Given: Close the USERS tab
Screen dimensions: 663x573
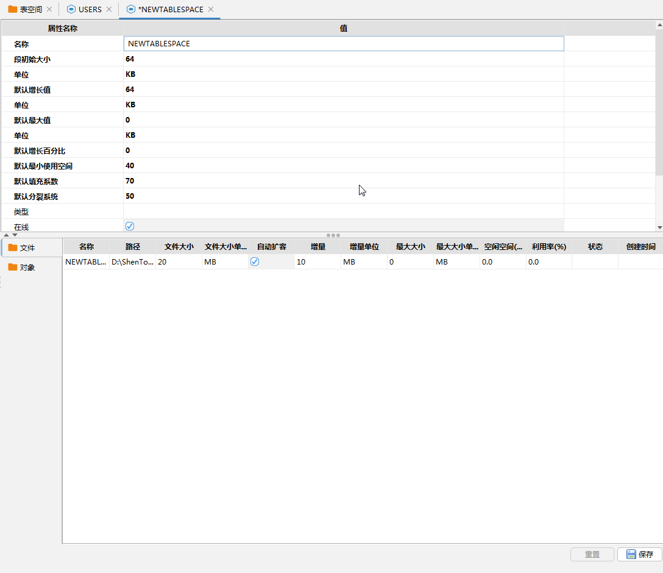Looking at the screenshot, I should pyautogui.click(x=109, y=10).
